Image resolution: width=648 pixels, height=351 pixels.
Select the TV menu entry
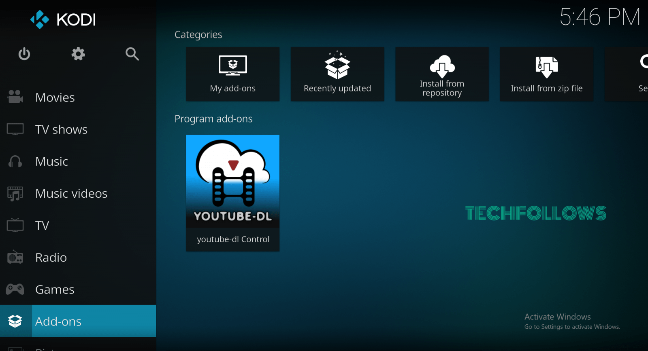[78, 225]
